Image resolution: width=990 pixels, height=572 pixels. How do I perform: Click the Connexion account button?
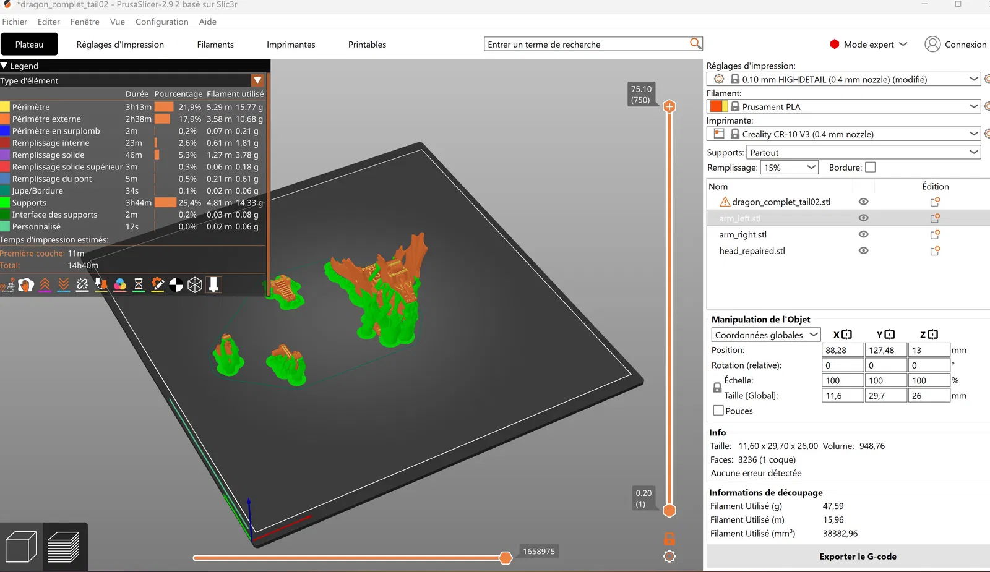(955, 45)
